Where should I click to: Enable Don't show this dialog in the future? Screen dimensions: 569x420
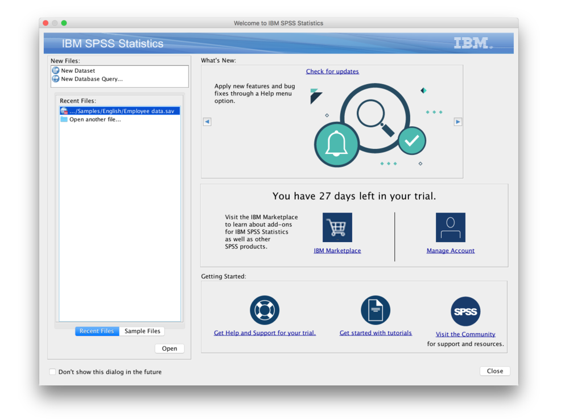click(x=53, y=372)
